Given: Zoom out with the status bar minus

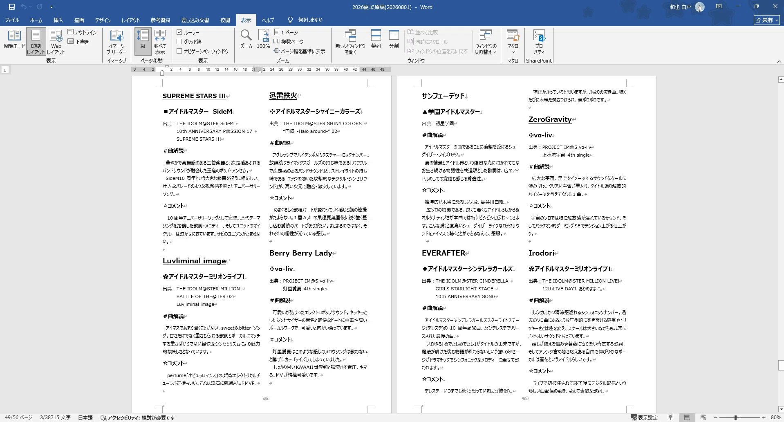Looking at the screenshot, I should click(715, 418).
